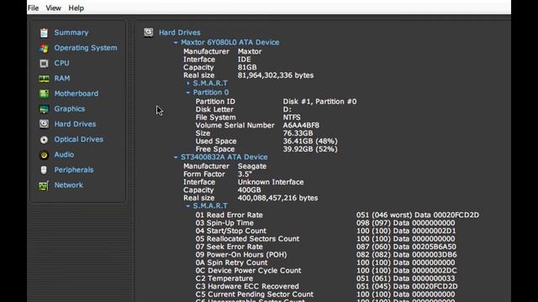Click the Maxtor Real size 81,964,302,336 bytes value
The height and width of the screenshot is (302, 538).
(x=276, y=75)
